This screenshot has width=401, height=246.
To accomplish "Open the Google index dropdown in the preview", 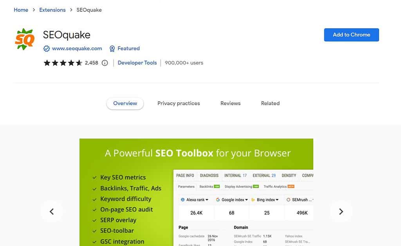I will [232, 199].
